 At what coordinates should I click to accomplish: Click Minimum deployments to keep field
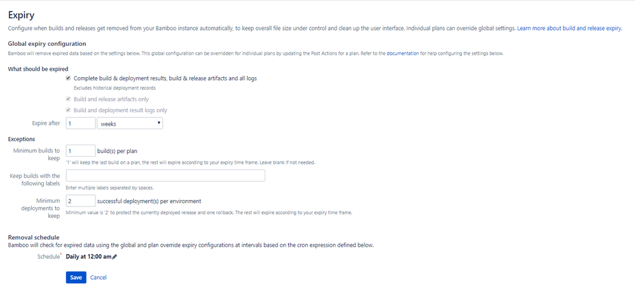pyautogui.click(x=81, y=201)
